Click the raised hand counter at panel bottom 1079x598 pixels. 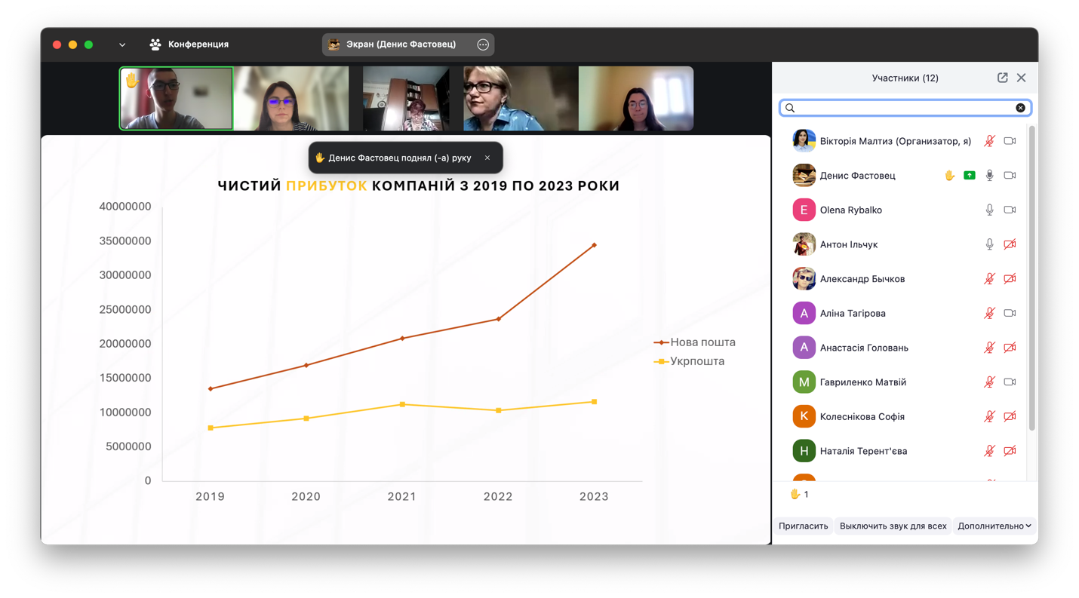(799, 495)
